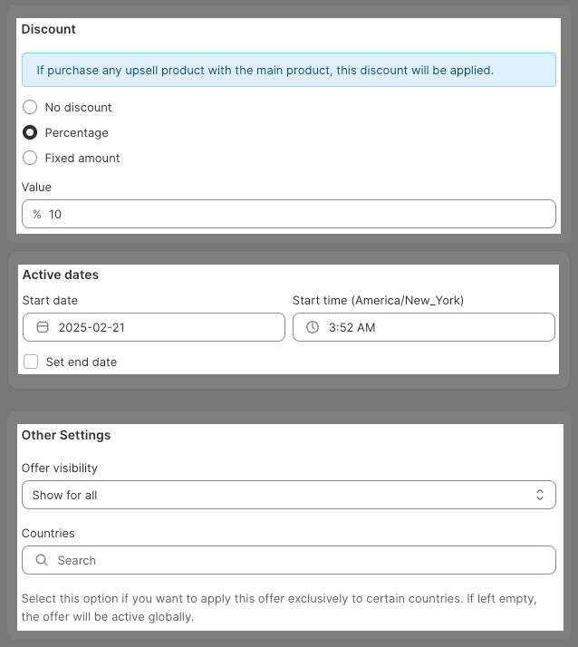Click the calendar icon in Start date
578x647 pixels.
[x=43, y=327]
